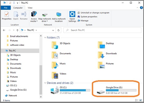144x103 pixels.
Task: Collapse the ribbon with the chevron
Action: tap(138, 8)
